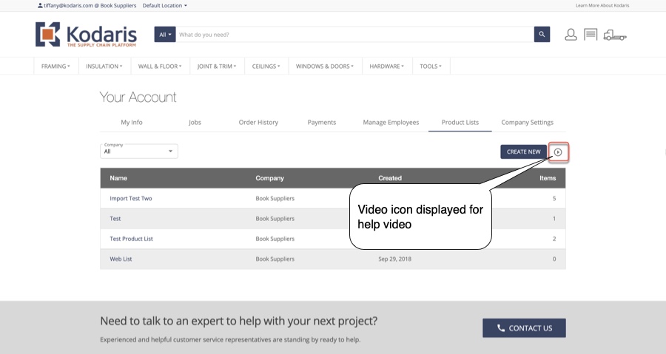Switch to the My Info tab
Screen dimensions: 666x354
tap(132, 122)
